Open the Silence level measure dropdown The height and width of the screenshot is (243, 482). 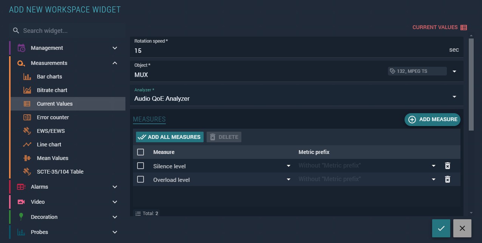[x=289, y=166]
